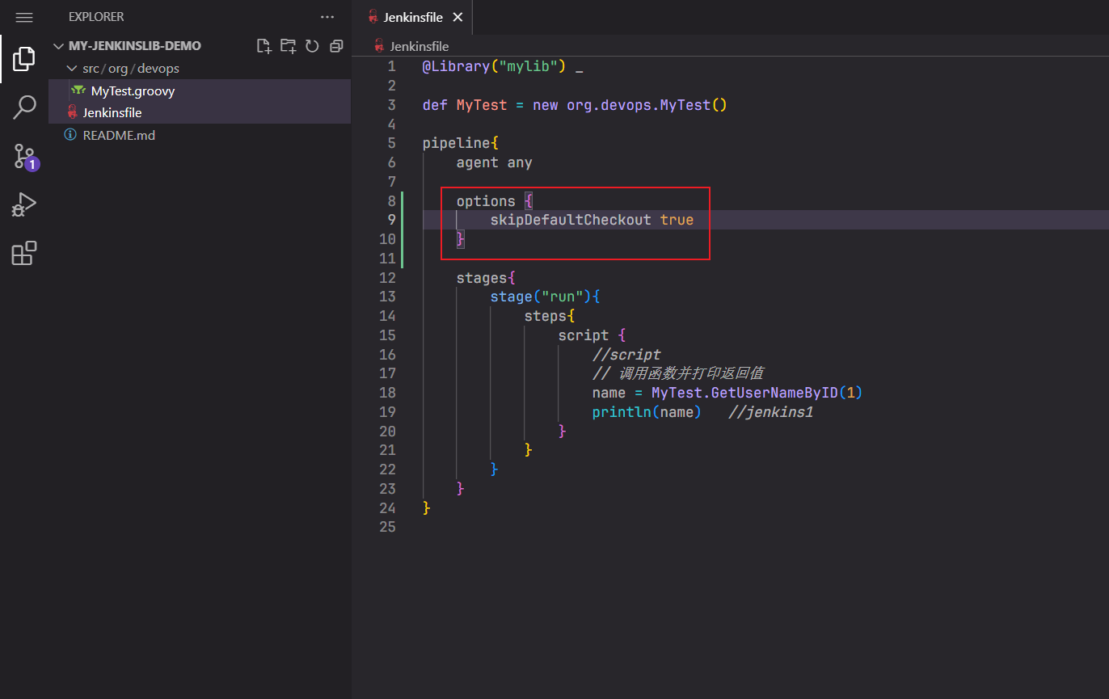Open Source Control view with 1 change

point(24,156)
